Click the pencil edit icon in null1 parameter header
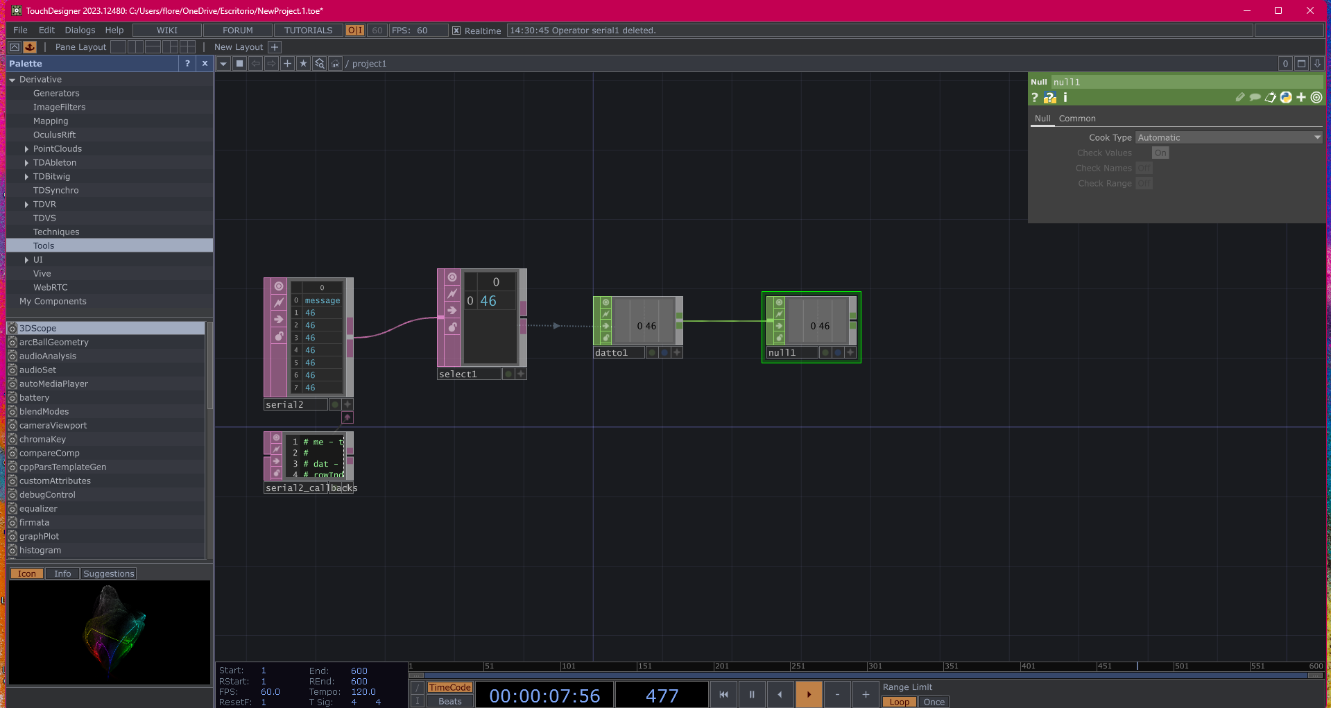This screenshot has height=708, width=1331. click(1240, 97)
